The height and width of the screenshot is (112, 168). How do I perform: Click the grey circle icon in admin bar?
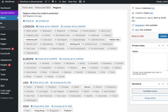point(84,2)
